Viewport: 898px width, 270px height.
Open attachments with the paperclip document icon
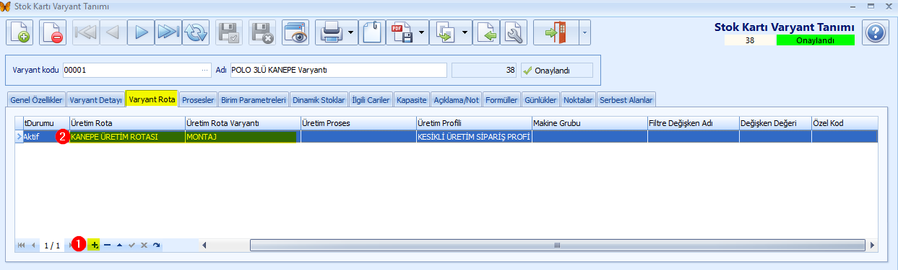372,32
